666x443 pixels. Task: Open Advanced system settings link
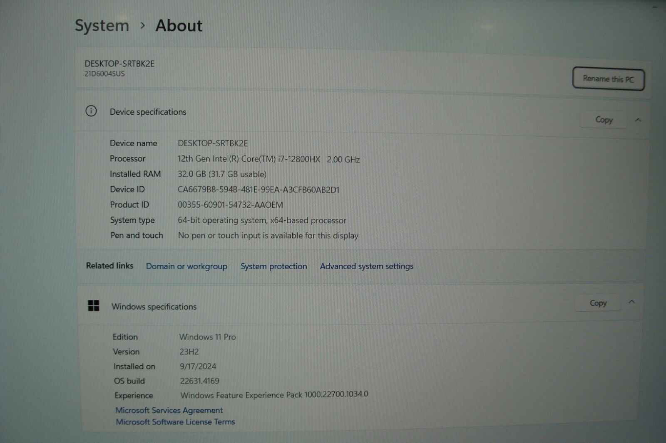[366, 266]
